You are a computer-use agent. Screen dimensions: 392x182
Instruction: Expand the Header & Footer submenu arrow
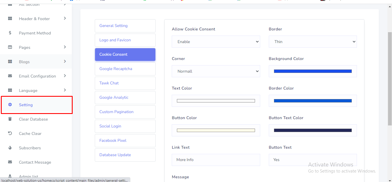tap(65, 18)
